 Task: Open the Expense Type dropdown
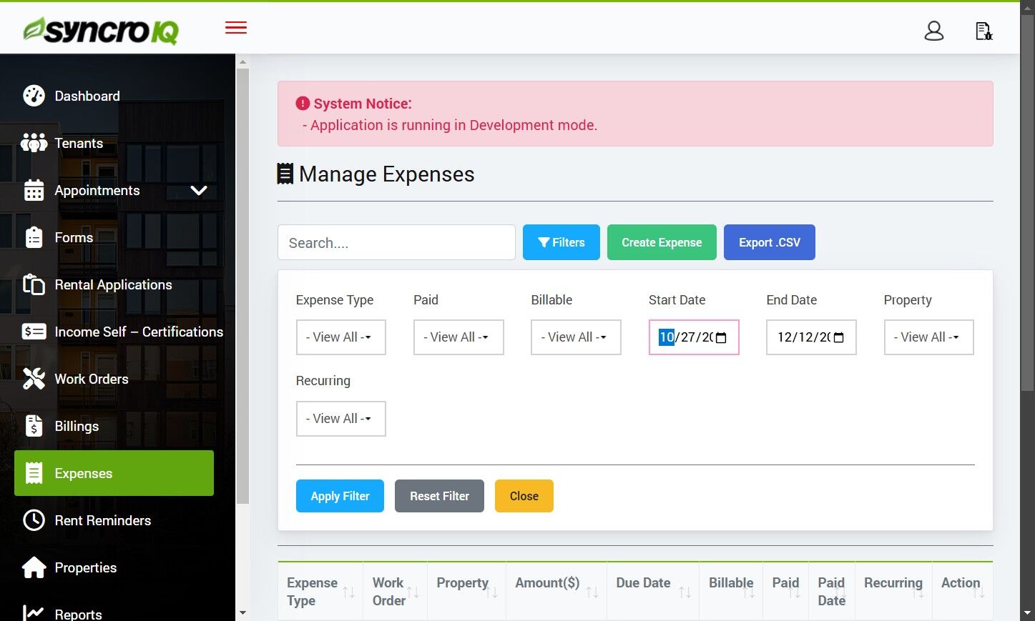click(341, 337)
